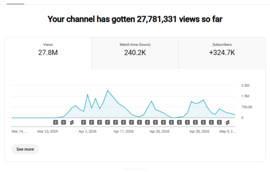Switch to Watch time (hours) tab
Image resolution: width=270 pixels, height=172 pixels.
[135, 53]
